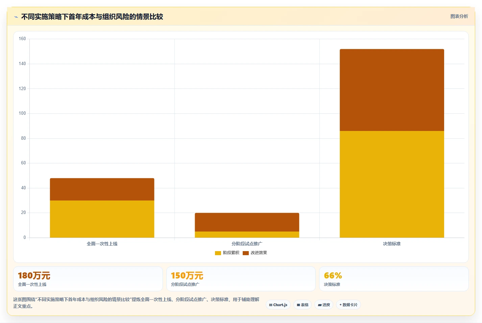Click the 100 y-axis value
Screen dimensions: 482x323
pyautogui.click(x=22, y=113)
